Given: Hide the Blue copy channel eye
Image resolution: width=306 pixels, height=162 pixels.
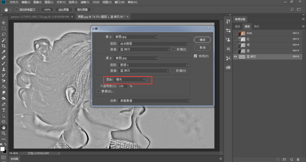Looking at the screenshot, I should pyautogui.click(x=235, y=57).
